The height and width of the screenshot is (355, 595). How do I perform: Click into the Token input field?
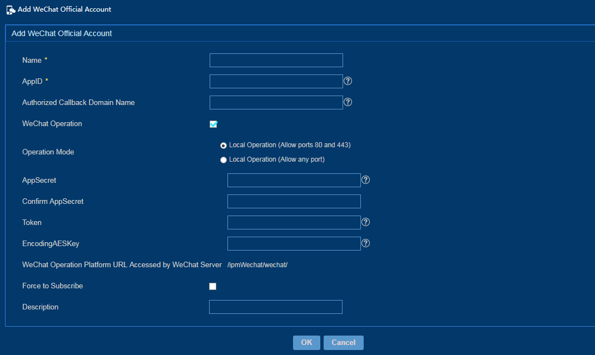tap(294, 223)
